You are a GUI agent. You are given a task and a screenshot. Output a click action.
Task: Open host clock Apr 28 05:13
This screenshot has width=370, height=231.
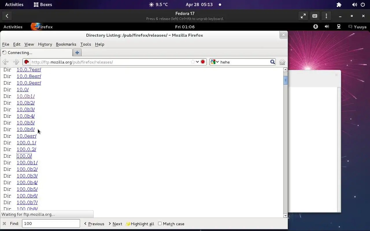coord(199,5)
